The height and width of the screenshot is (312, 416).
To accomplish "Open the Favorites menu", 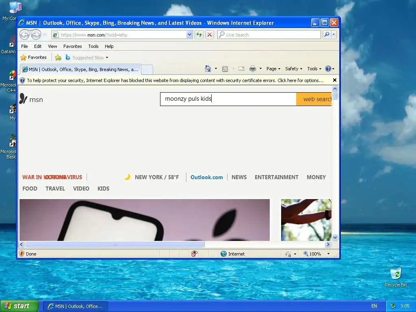I will (72, 46).
